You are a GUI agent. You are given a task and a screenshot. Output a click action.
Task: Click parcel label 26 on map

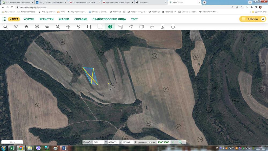pyautogui.click(x=148, y=123)
